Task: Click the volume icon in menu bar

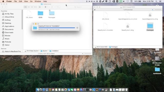Action: [124, 1]
